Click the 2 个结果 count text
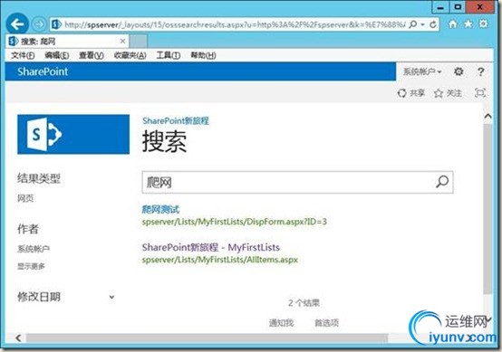Viewport: 502px width, 352px height. pyautogui.click(x=304, y=303)
